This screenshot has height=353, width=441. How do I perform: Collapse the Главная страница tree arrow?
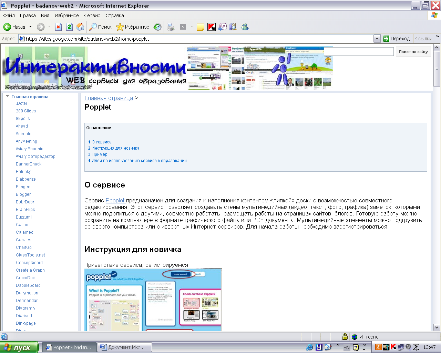point(7,97)
